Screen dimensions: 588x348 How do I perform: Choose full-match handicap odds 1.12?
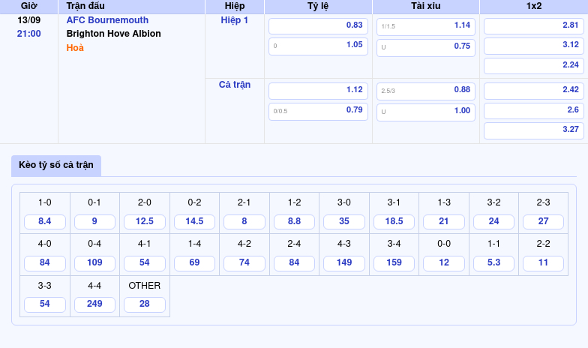pos(318,90)
